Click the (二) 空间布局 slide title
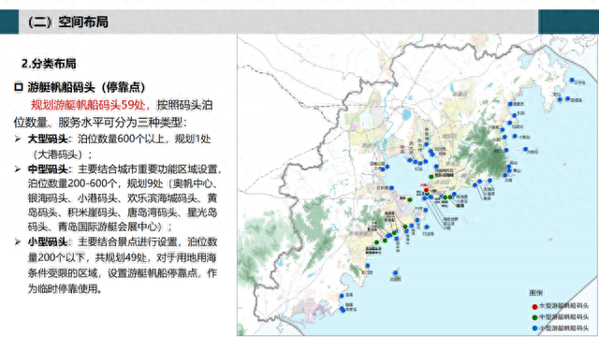599x337 pixels. pos(68,22)
